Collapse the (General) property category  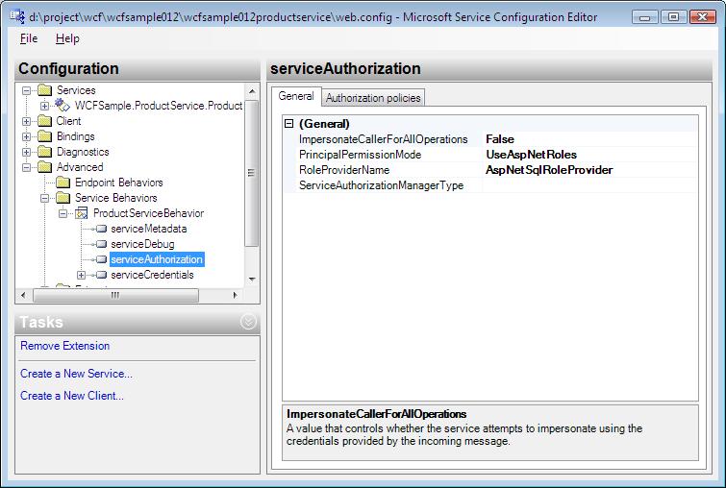(x=289, y=124)
